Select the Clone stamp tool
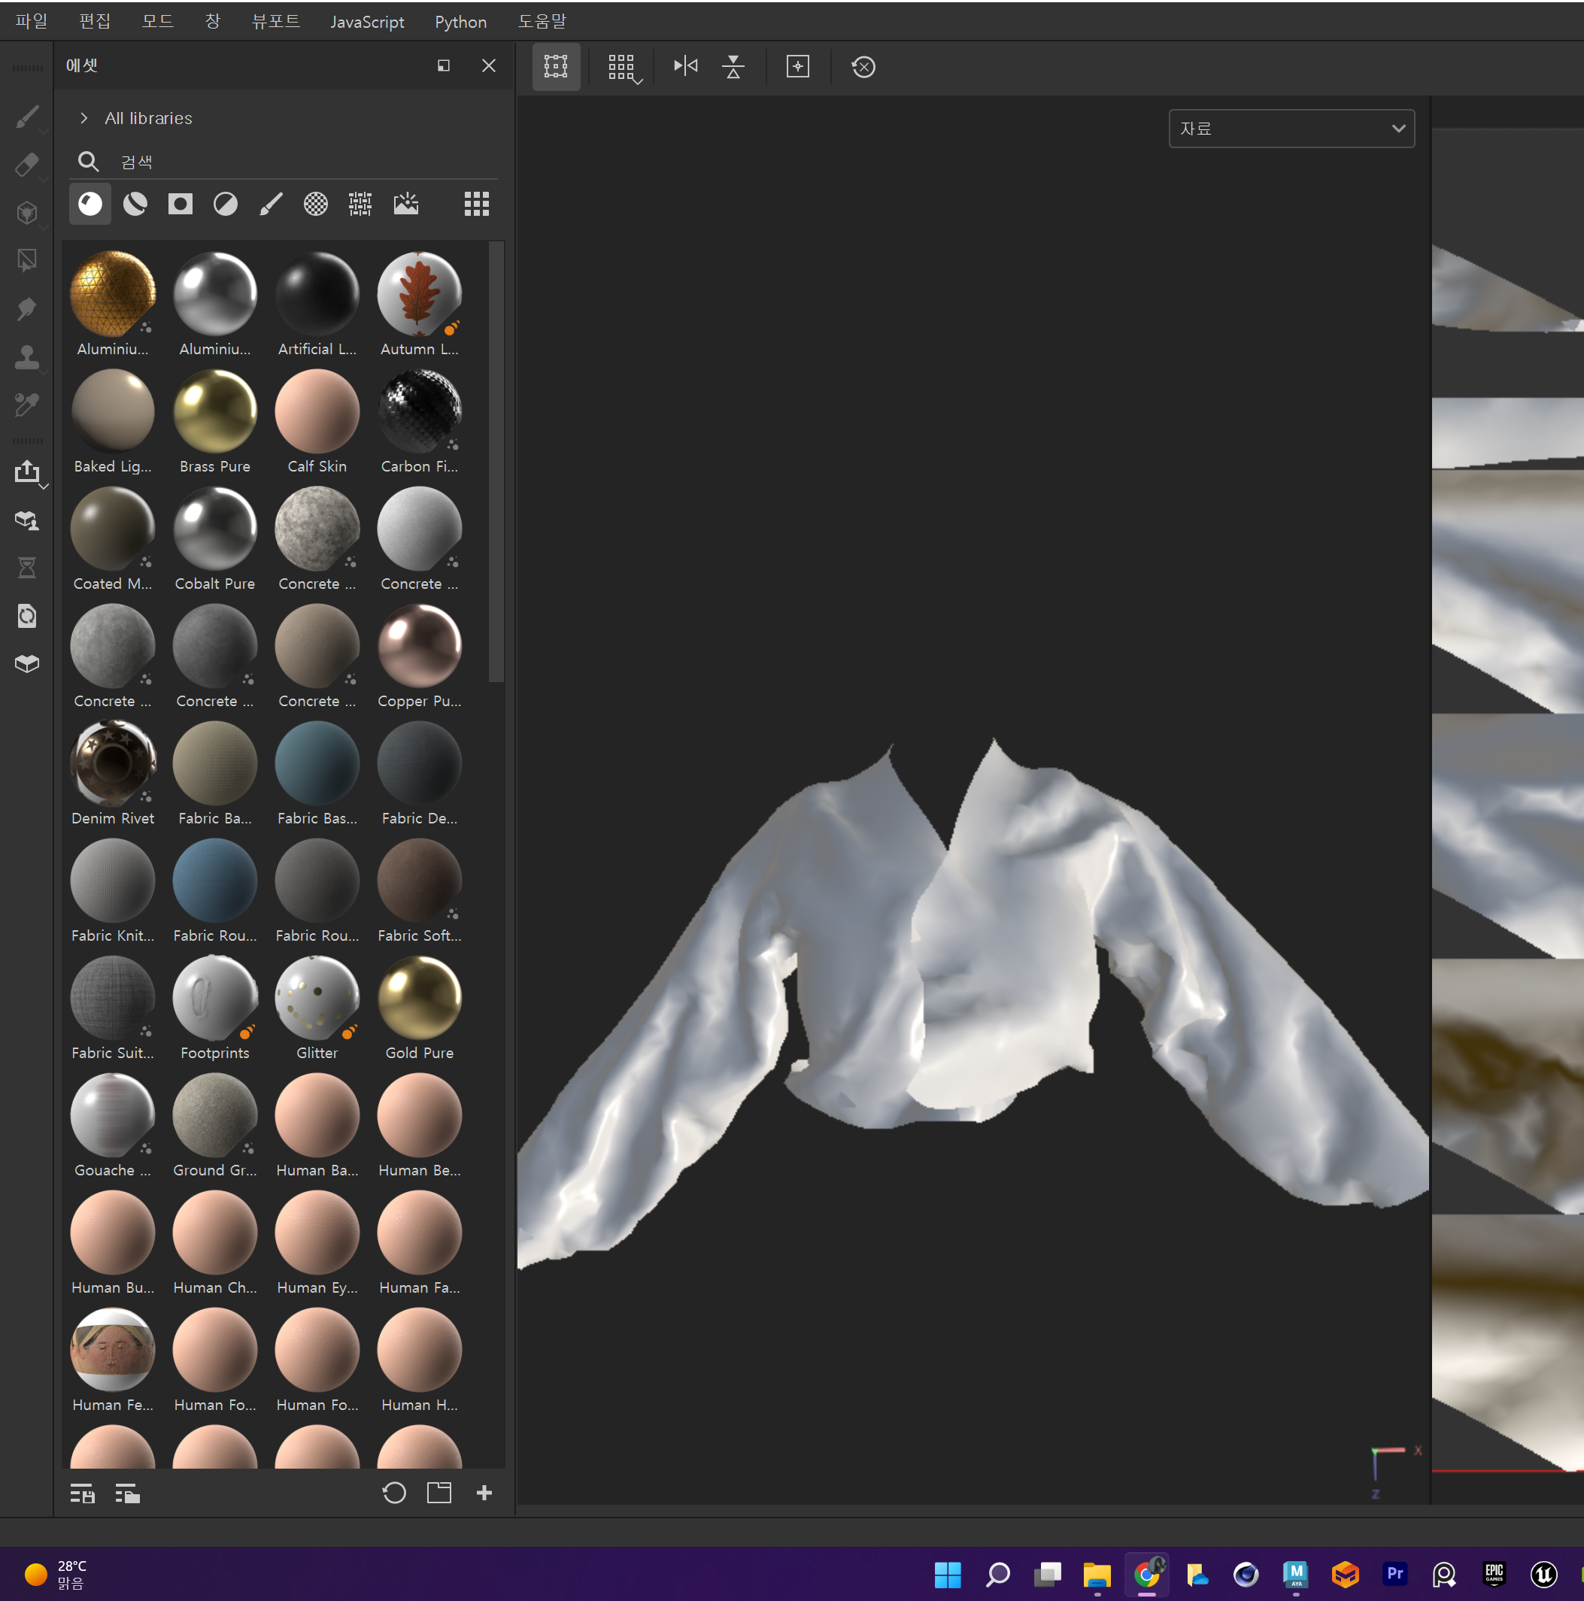 point(26,357)
